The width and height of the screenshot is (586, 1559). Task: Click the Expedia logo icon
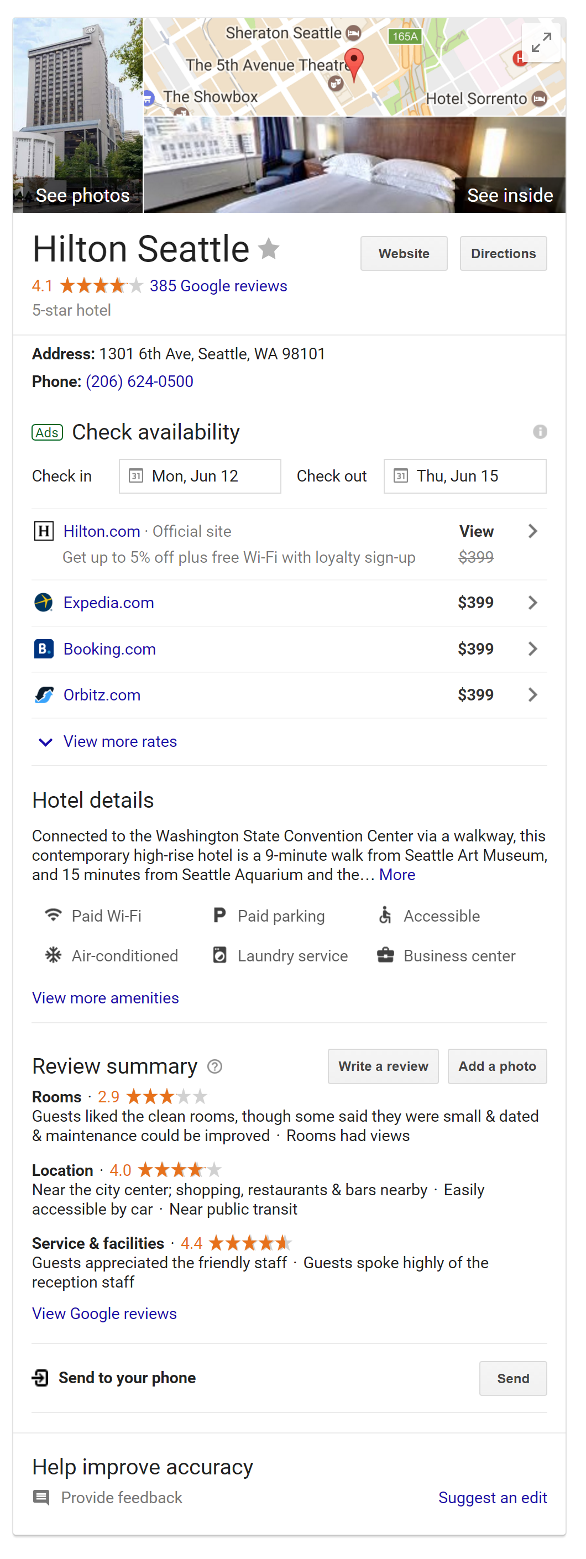[x=44, y=603]
